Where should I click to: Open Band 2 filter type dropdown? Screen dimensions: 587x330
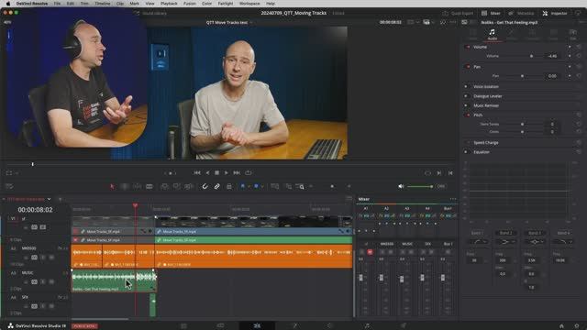click(x=505, y=242)
